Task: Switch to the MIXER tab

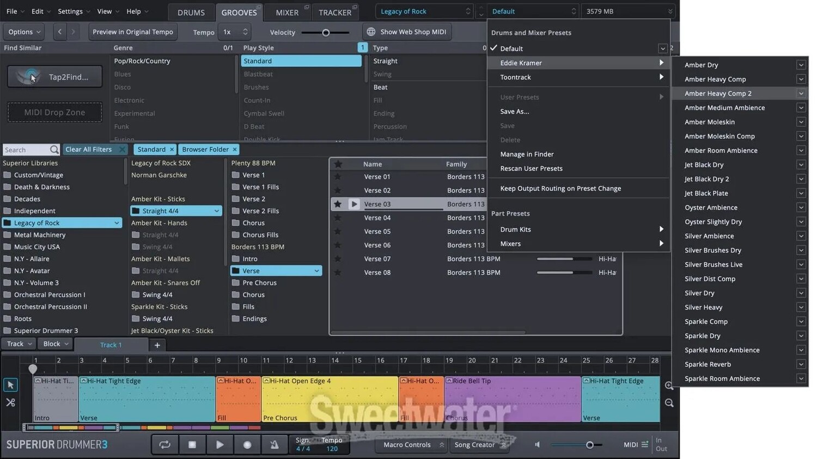Action: tap(286, 12)
